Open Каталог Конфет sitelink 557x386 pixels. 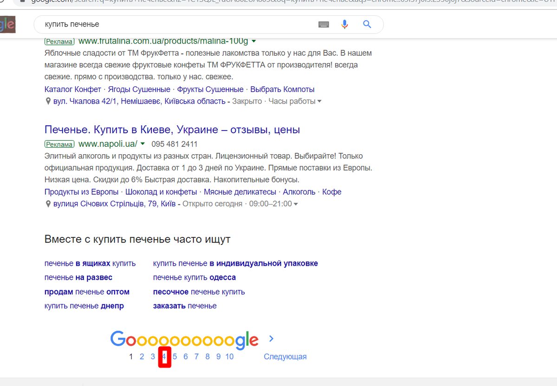point(73,89)
